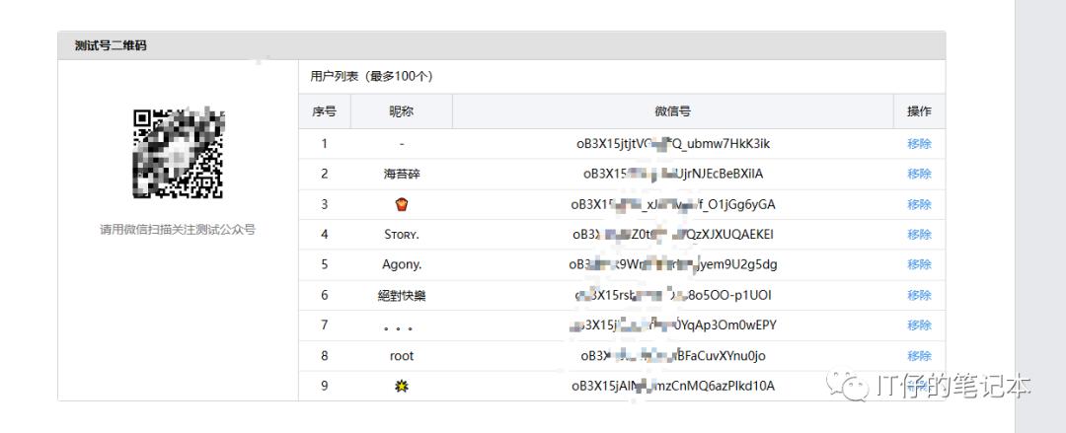Viewport: 1066px width, 433px height.
Task: Click WeChat ID ending in mzCnMQ6azPlkd10A
Action: tap(673, 386)
